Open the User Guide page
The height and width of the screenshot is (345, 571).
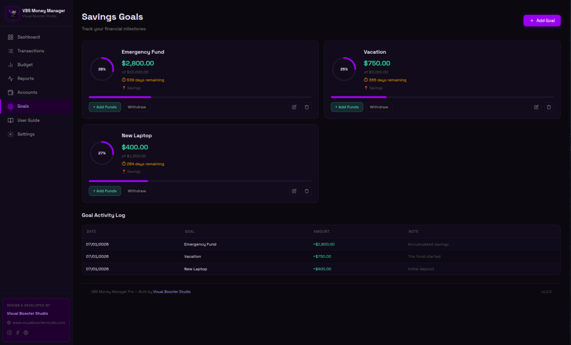pyautogui.click(x=36, y=120)
